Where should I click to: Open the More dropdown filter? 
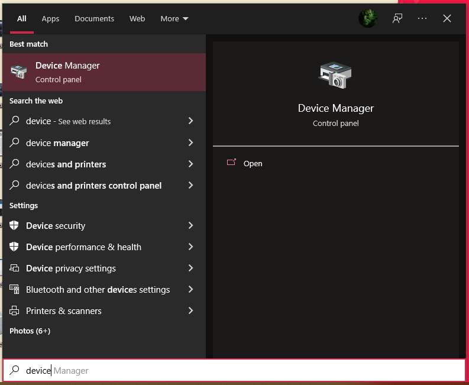(174, 18)
